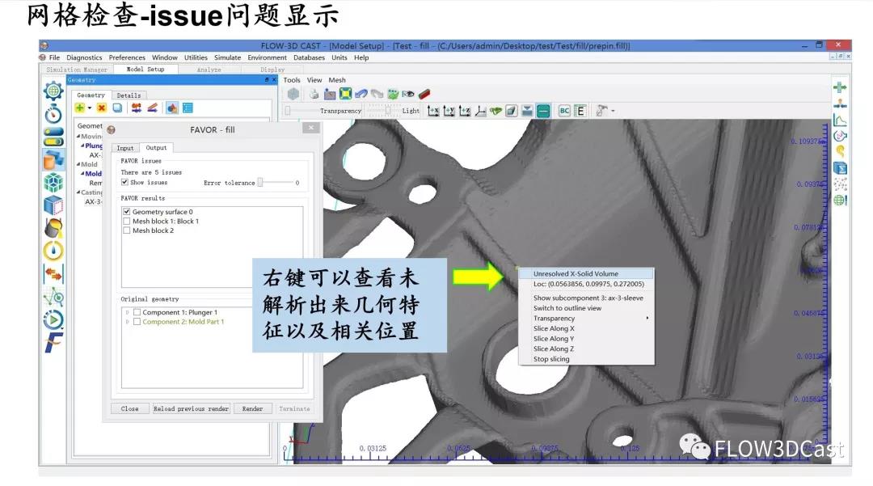Click the stopwatch icon in left sidebar
Image resolution: width=873 pixels, height=486 pixels.
point(53,113)
